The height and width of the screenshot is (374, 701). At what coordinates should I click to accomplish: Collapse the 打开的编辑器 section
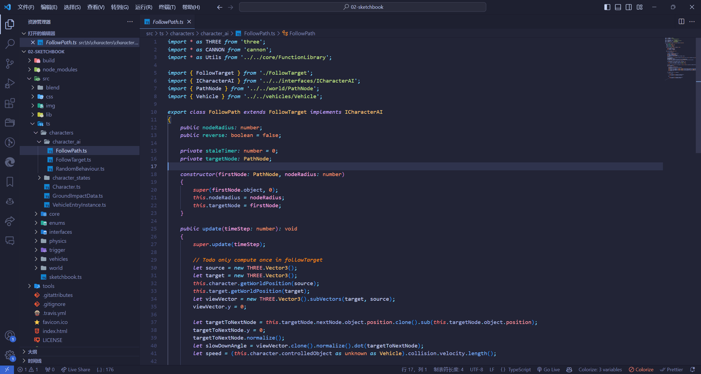24,33
